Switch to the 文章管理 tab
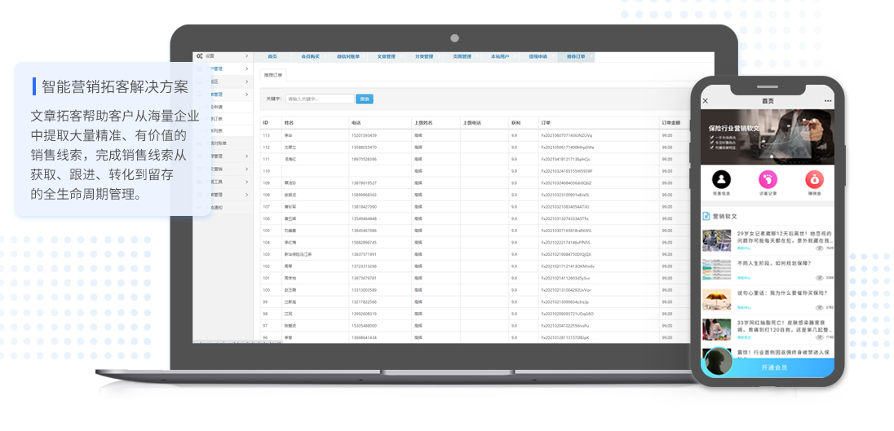 click(386, 57)
